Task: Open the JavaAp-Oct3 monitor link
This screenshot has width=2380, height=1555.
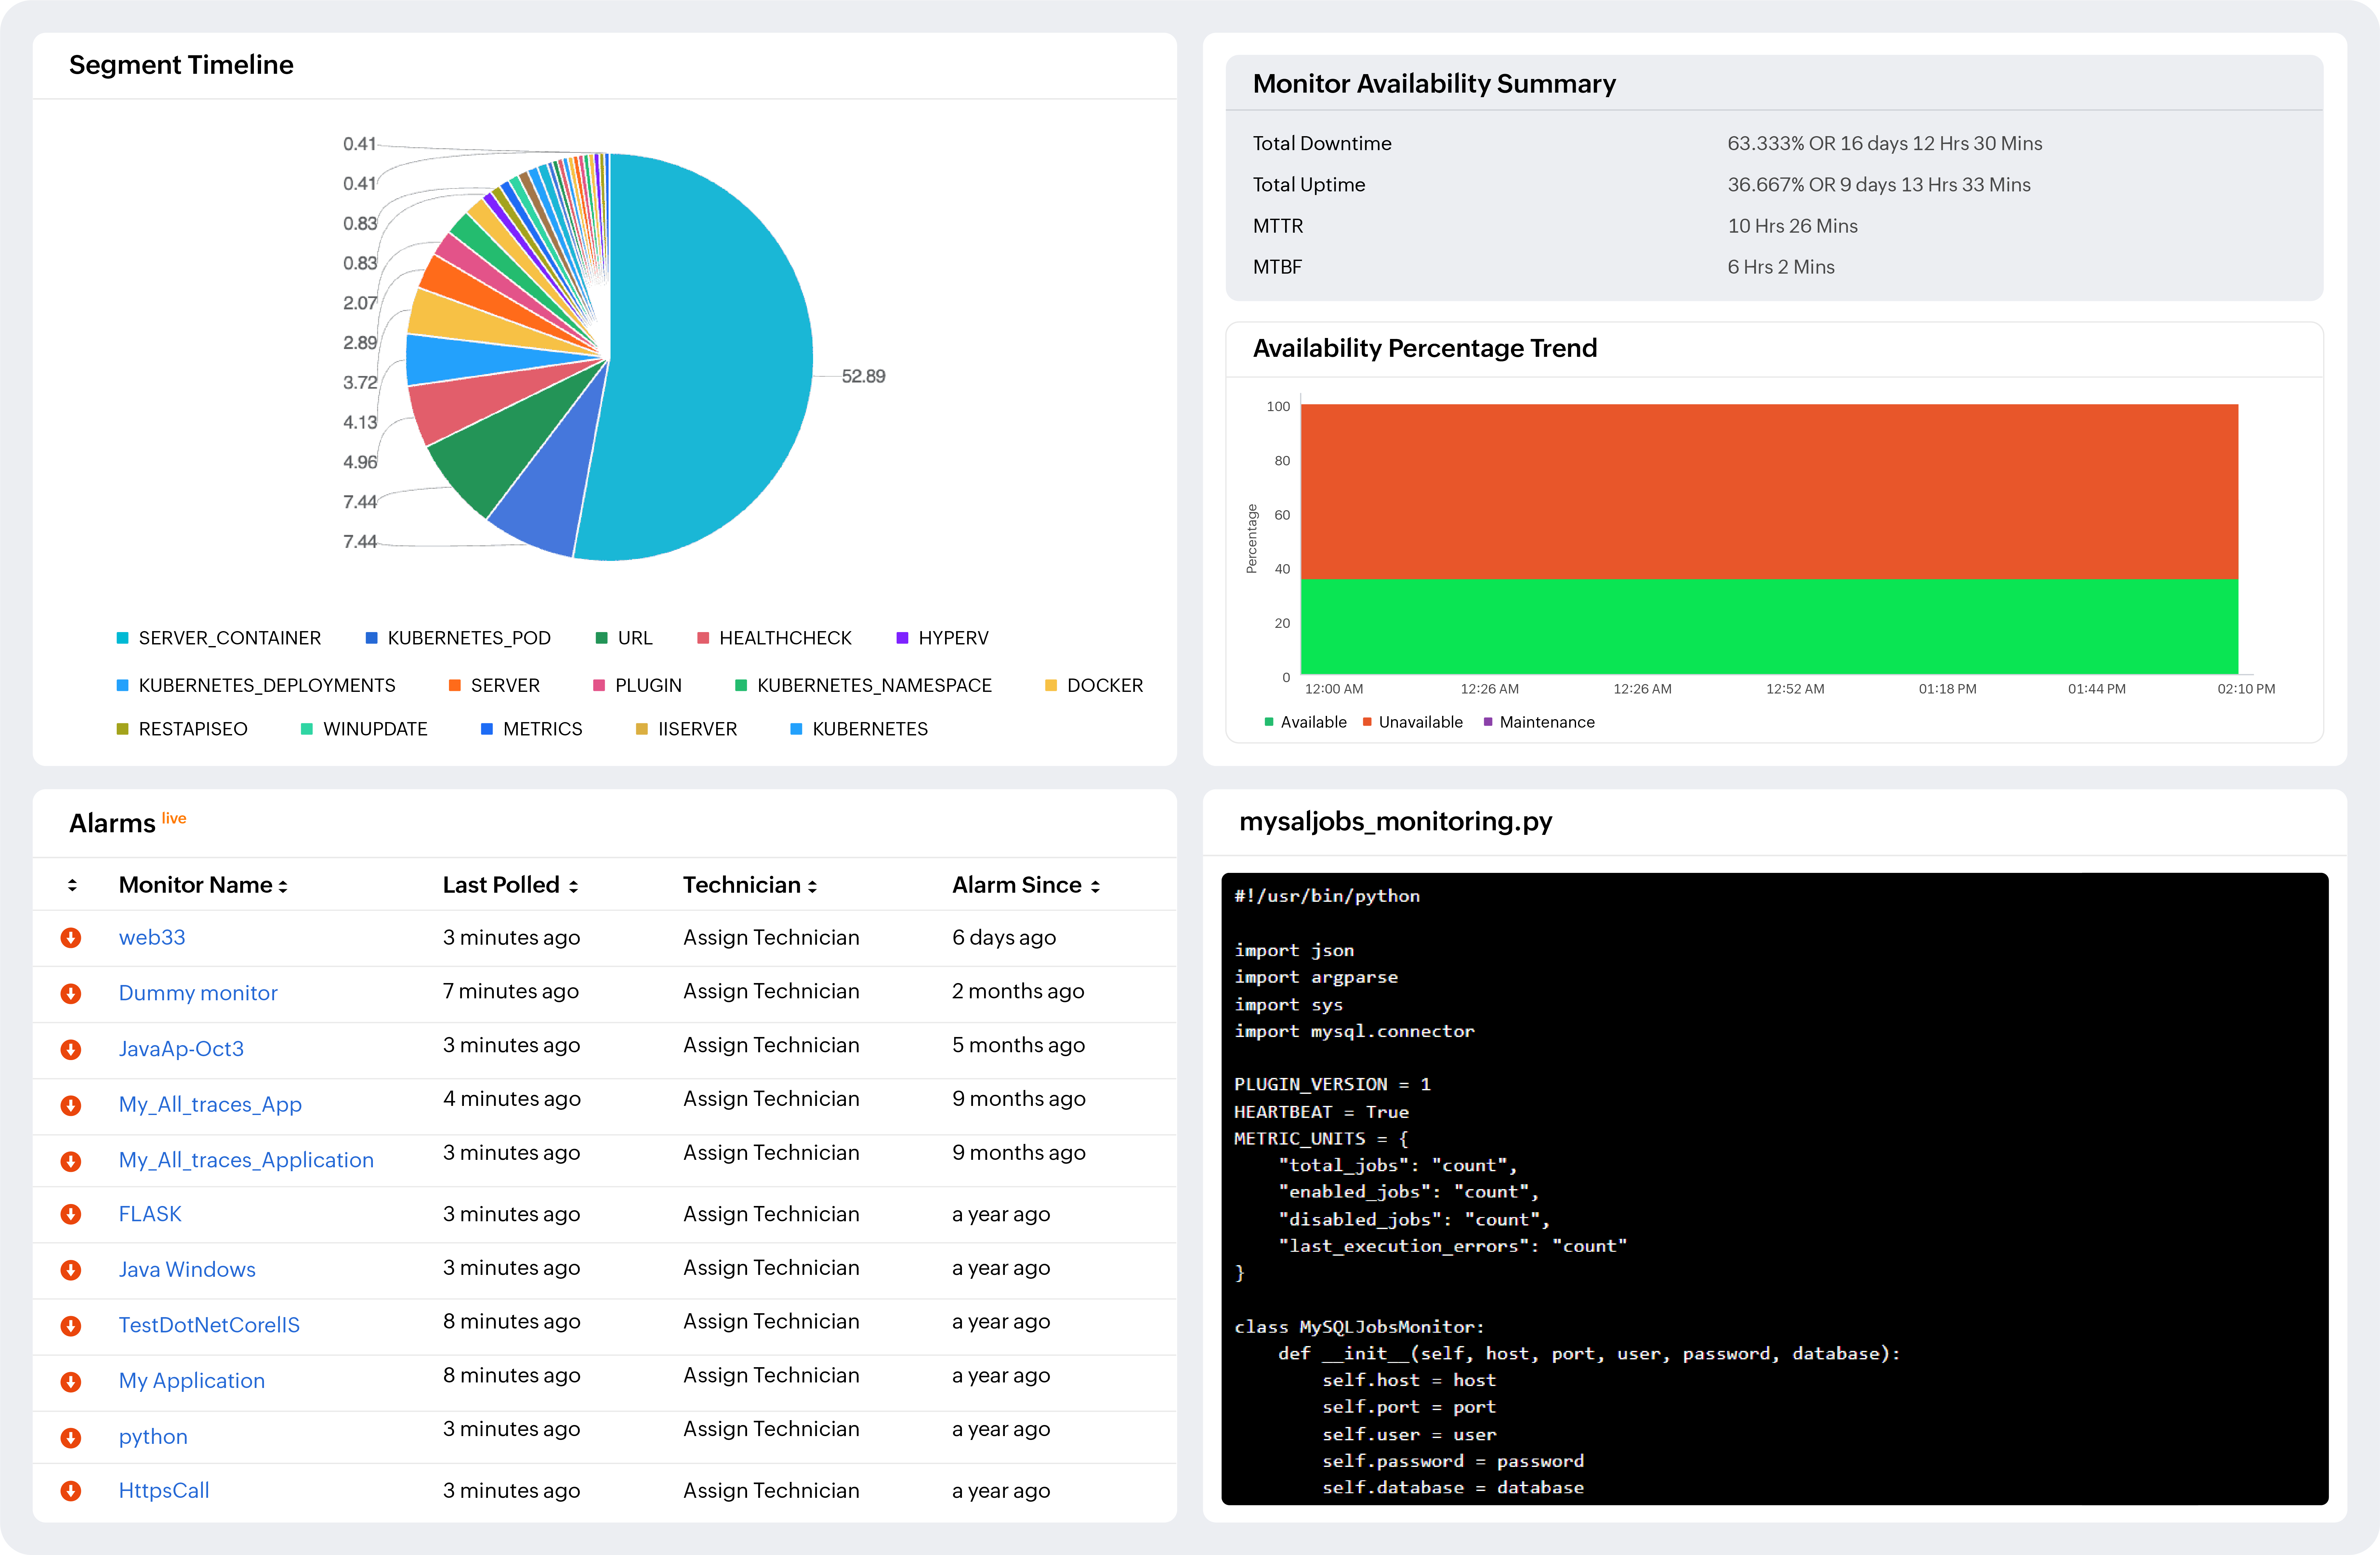Action: pos(181,1049)
